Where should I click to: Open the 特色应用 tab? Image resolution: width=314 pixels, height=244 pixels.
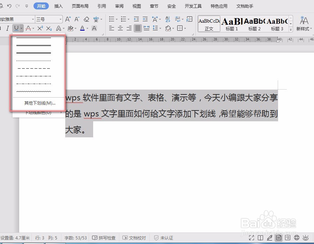[219, 6]
